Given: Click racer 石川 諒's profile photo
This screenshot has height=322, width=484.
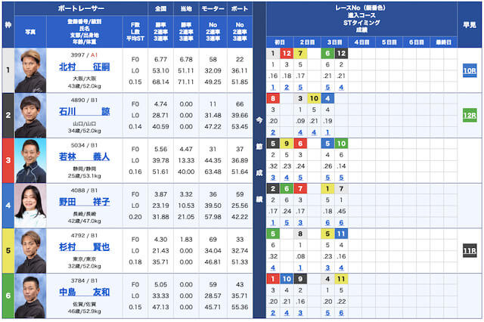Looking at the screenshot, I should 30,115.
